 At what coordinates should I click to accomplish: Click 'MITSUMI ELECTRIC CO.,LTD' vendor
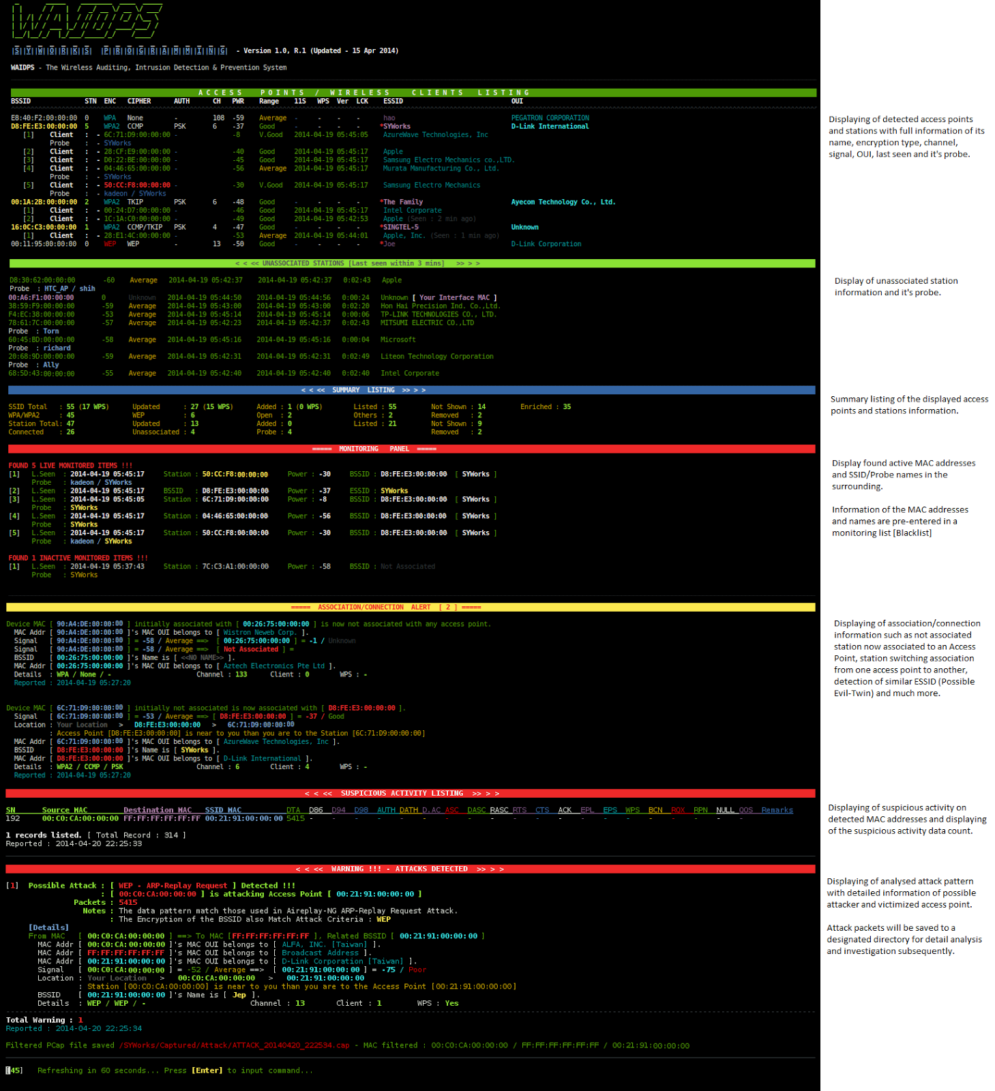(x=427, y=323)
